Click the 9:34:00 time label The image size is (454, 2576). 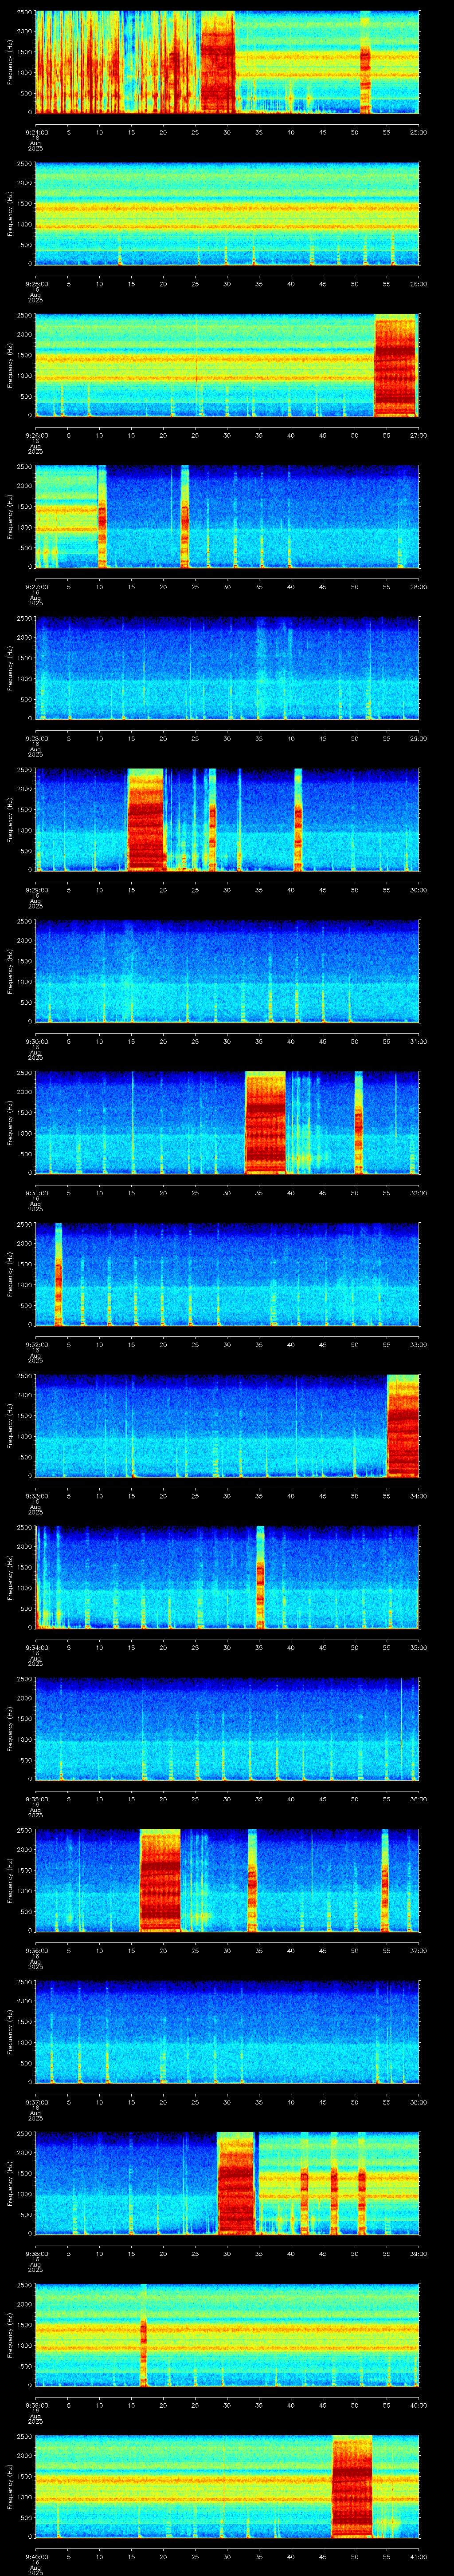(36, 1647)
